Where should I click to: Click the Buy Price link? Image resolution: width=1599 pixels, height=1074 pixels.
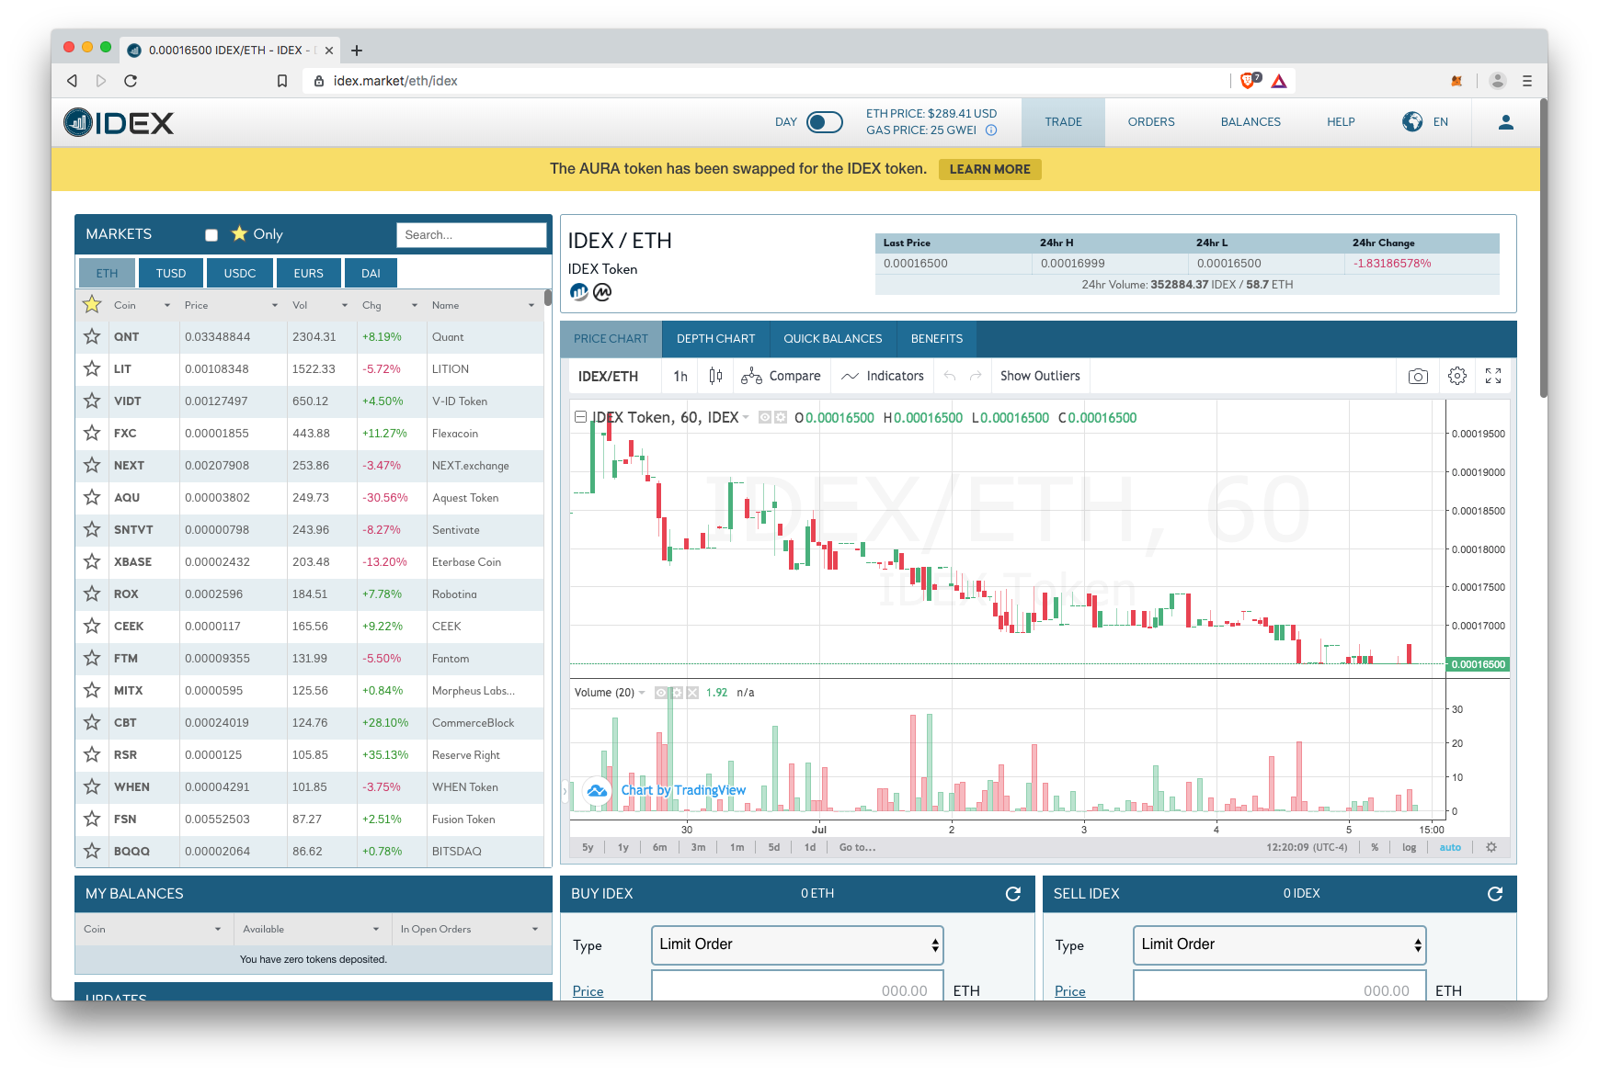[588, 991]
